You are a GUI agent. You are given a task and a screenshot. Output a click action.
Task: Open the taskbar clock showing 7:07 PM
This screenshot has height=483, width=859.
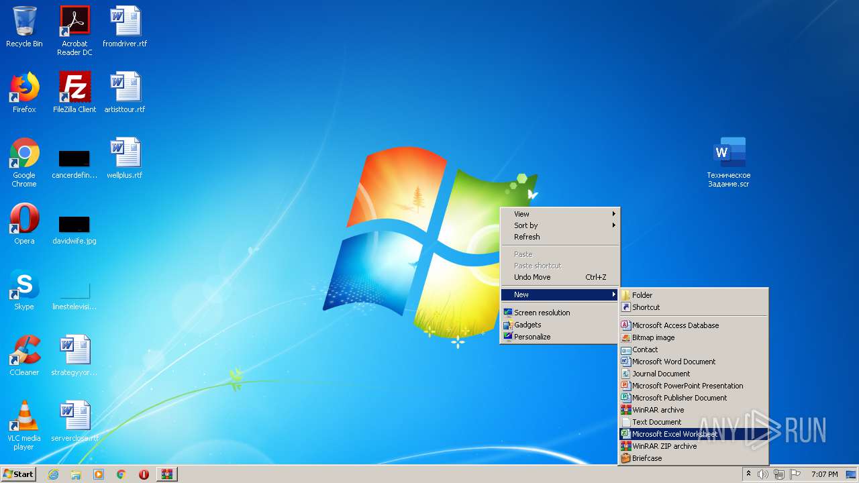(x=824, y=474)
